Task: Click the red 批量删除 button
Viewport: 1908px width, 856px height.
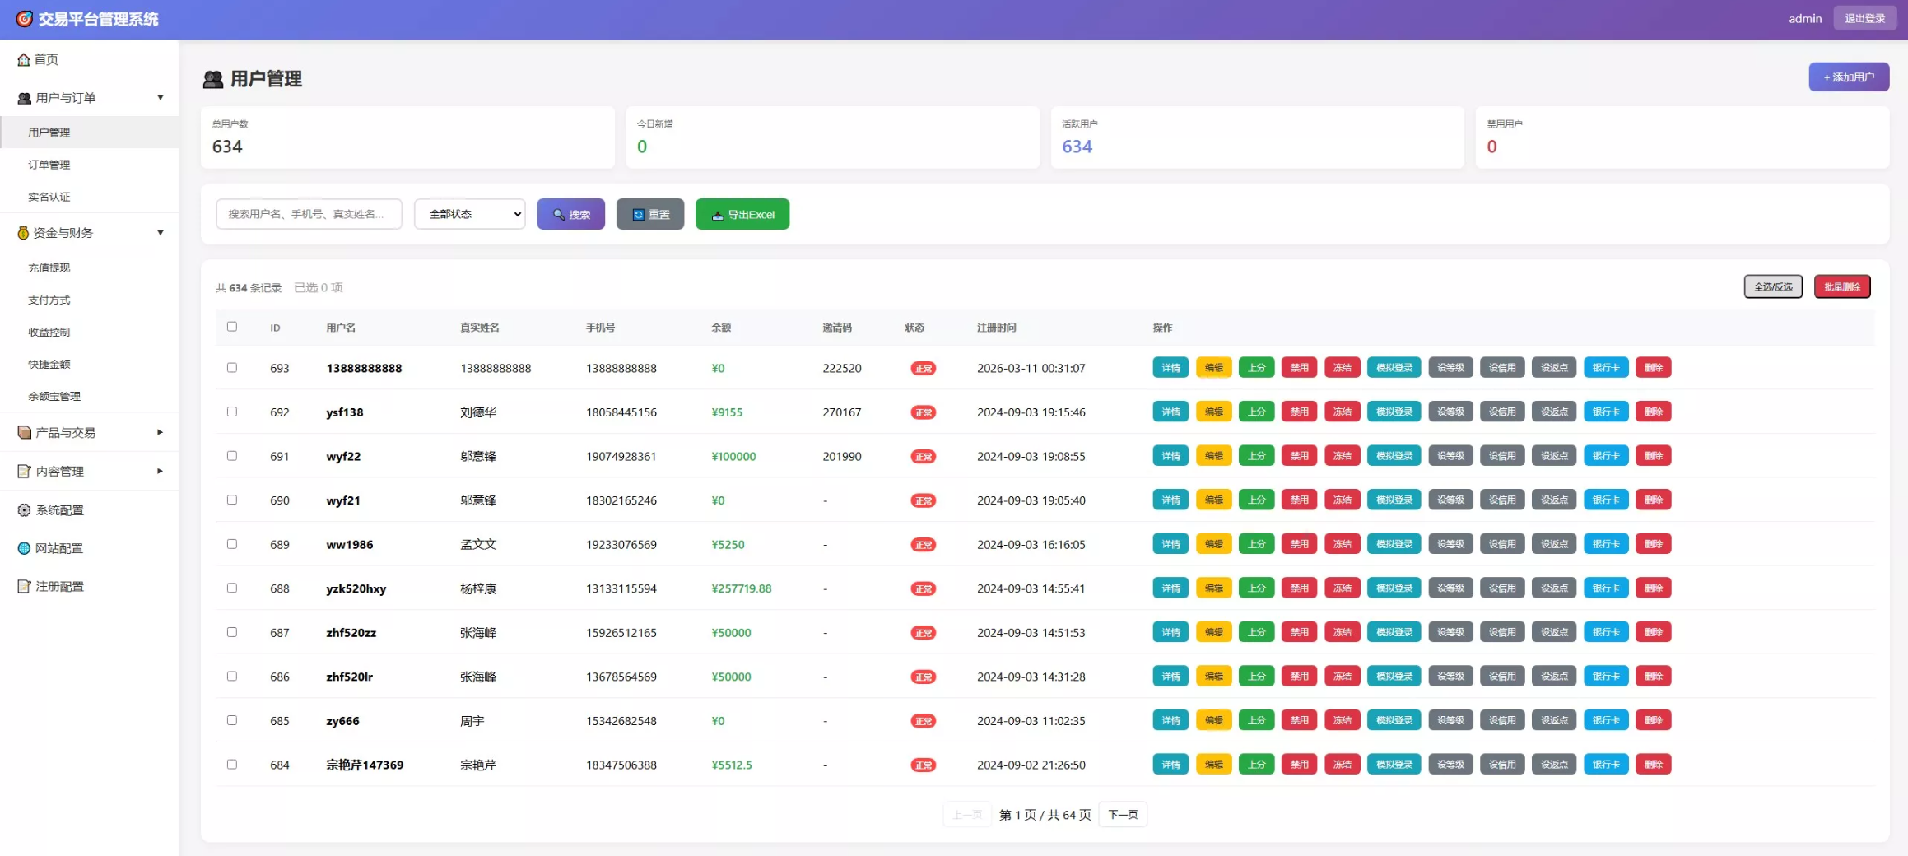Action: point(1841,286)
